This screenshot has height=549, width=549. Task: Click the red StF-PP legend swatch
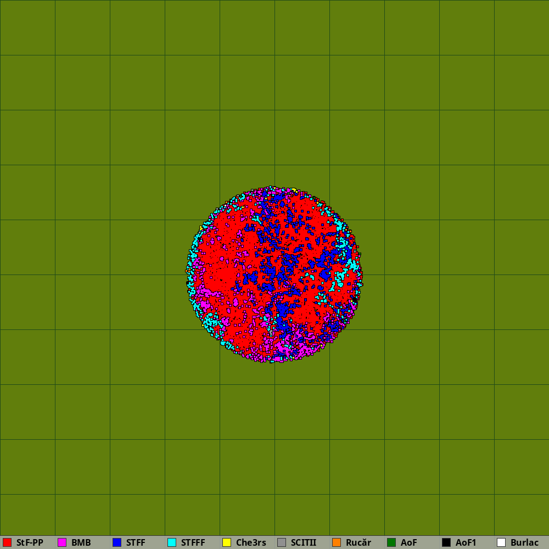(x=7, y=542)
